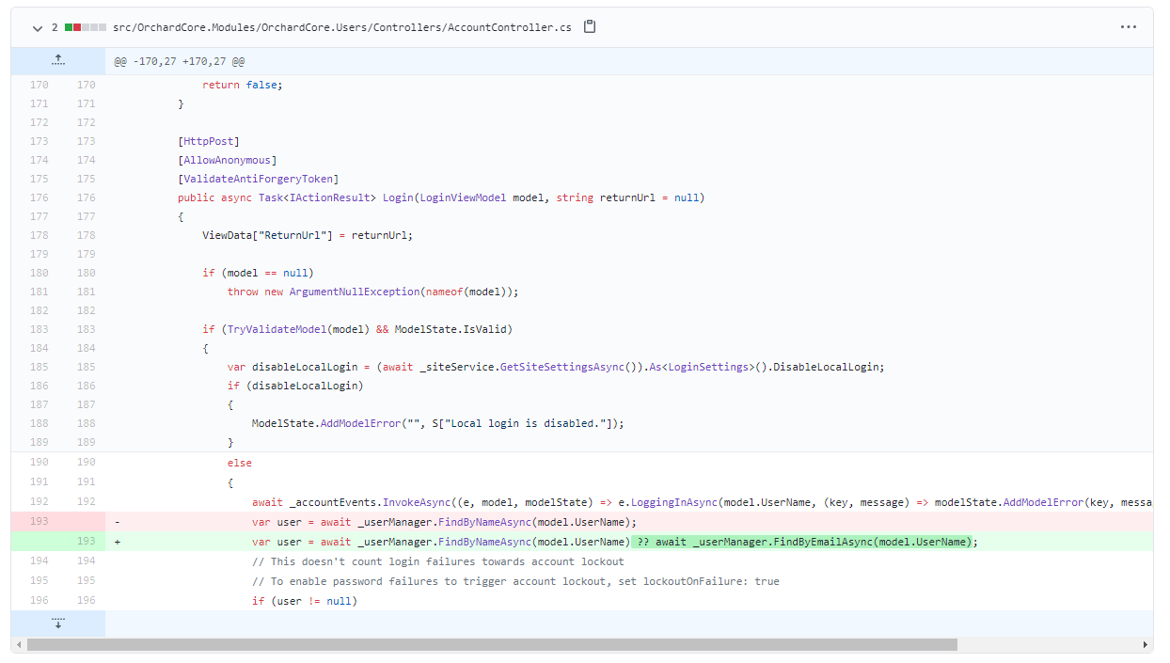Click the 'return false;' line
Viewport: 1170px width, 663px height.
click(x=242, y=85)
